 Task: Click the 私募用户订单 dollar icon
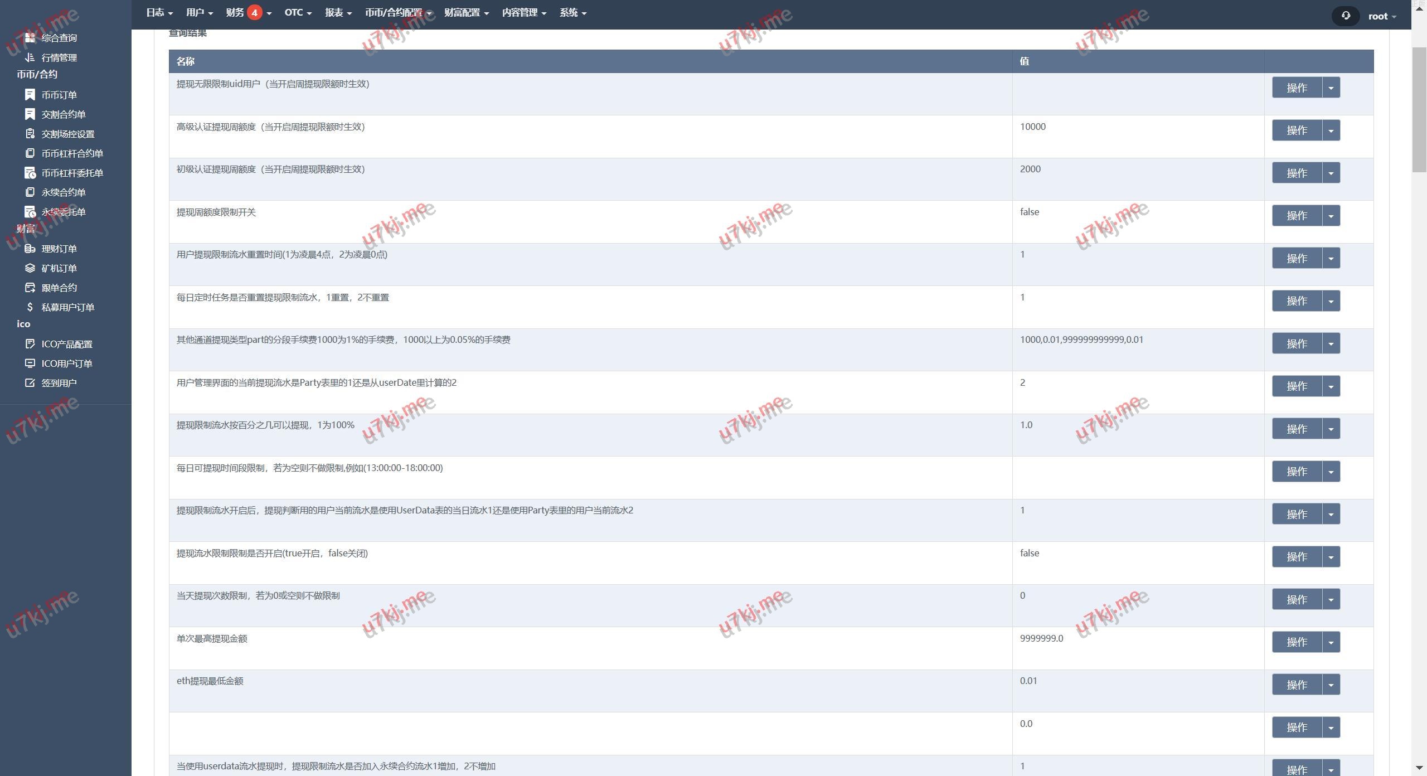click(30, 307)
